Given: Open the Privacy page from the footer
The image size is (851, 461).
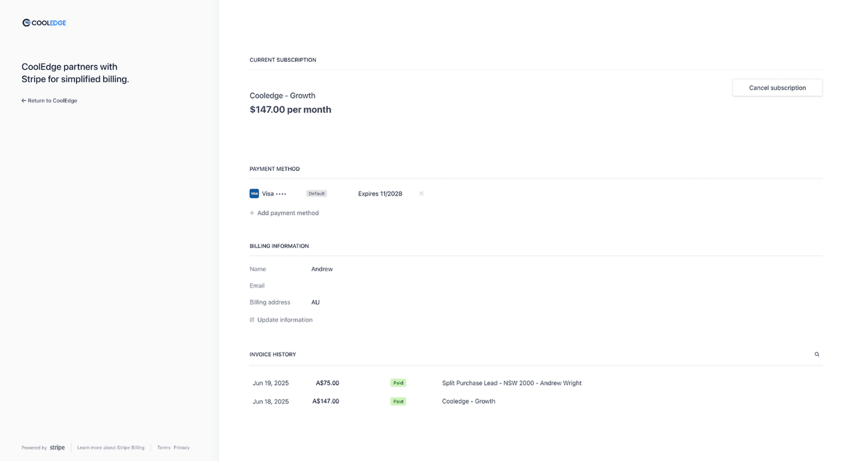Looking at the screenshot, I should tap(181, 447).
